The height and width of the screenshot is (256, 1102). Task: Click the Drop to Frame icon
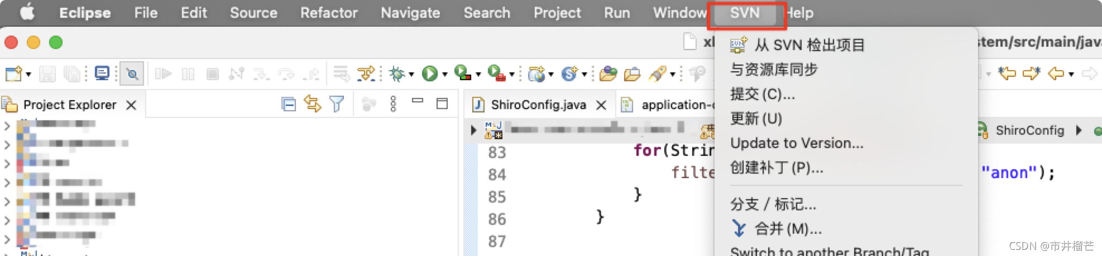(x=341, y=73)
